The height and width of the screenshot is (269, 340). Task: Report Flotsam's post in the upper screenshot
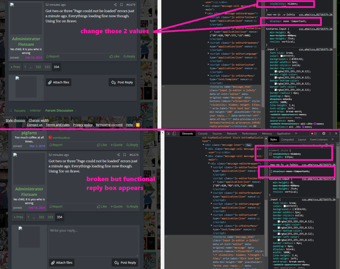point(53,56)
